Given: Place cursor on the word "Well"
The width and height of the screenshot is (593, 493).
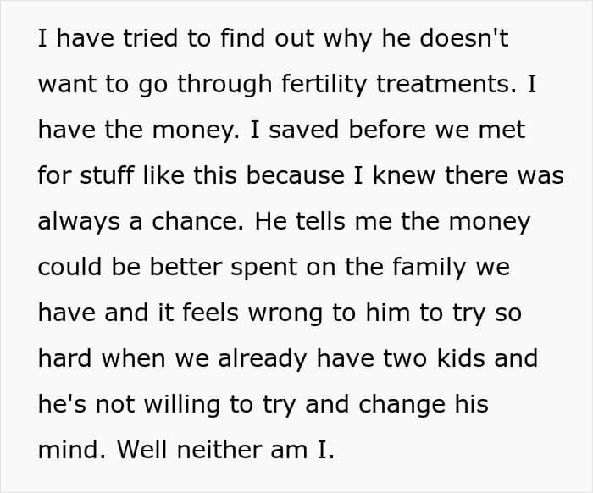Looking at the screenshot, I should coord(141,450).
